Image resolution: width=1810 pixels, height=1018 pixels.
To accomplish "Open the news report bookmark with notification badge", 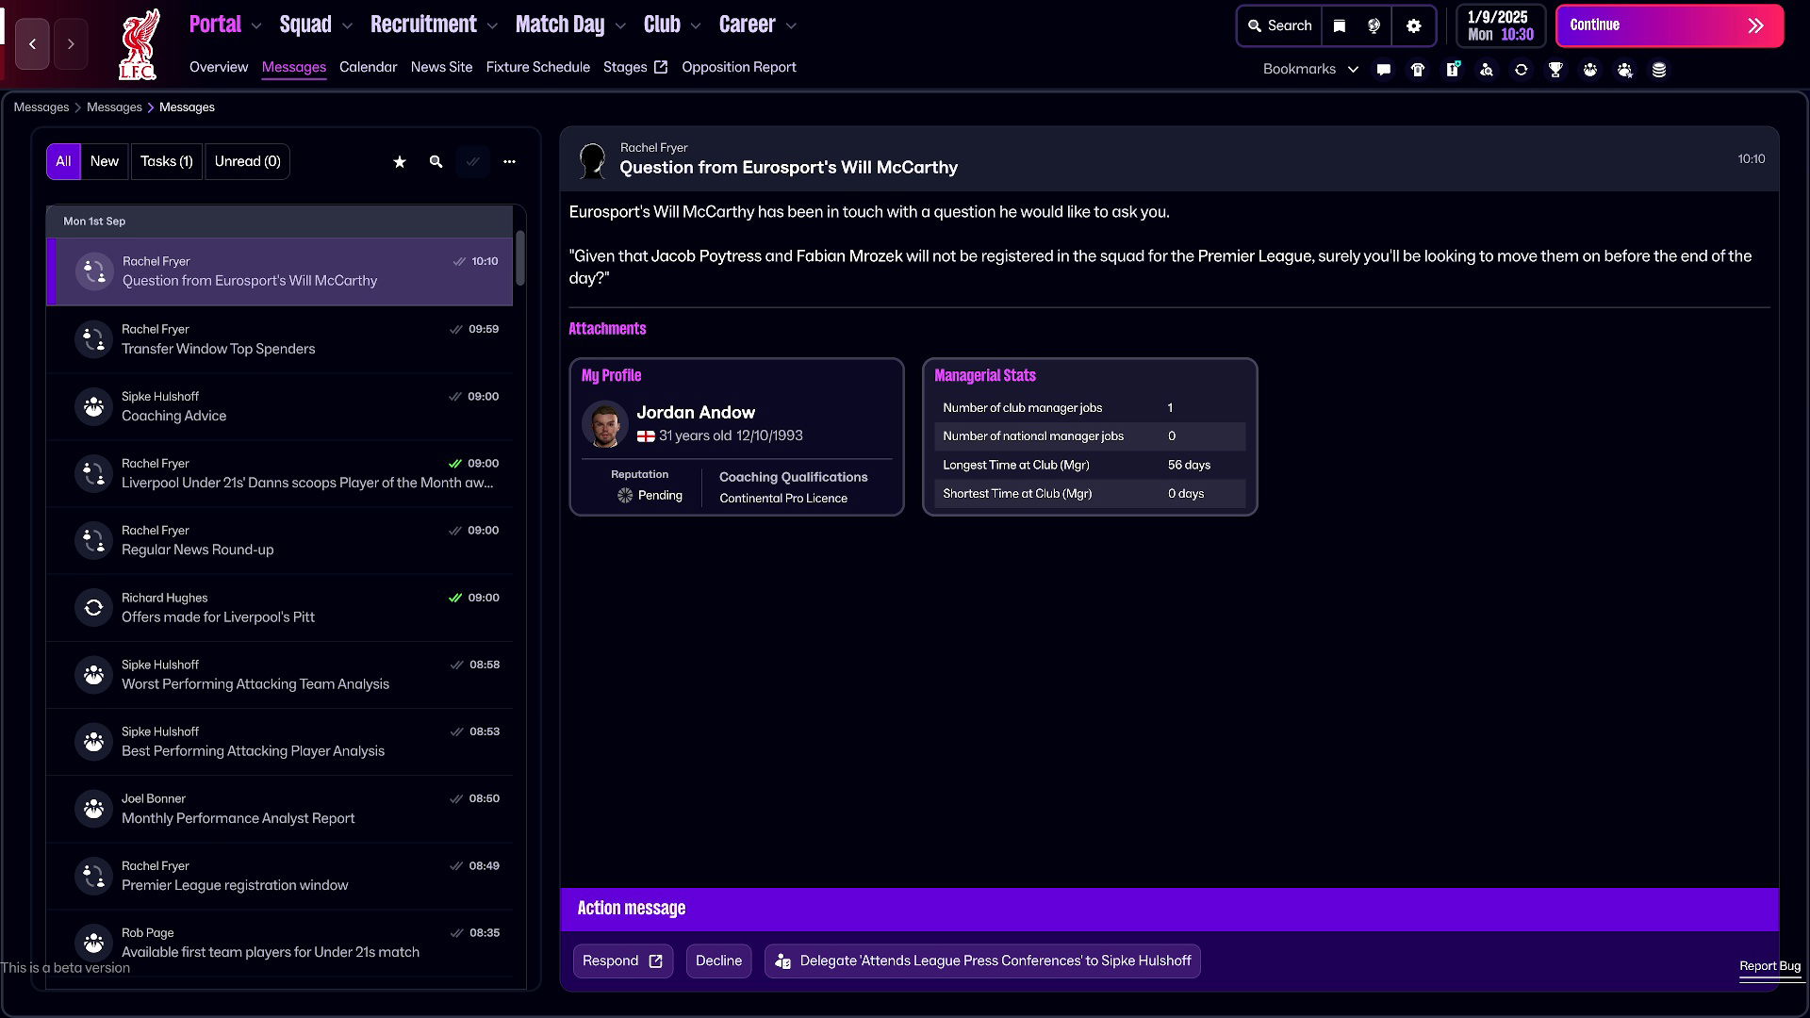I will (1452, 69).
